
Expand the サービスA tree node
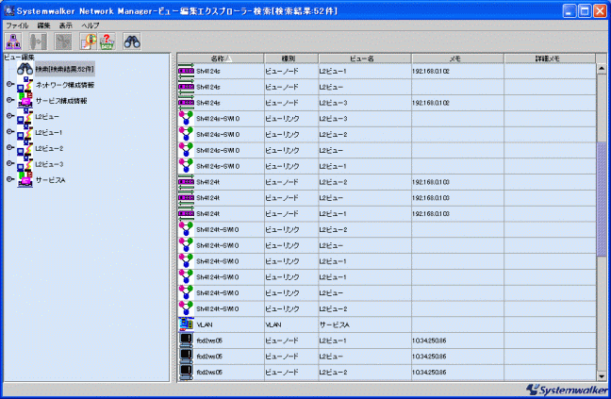click(x=9, y=179)
